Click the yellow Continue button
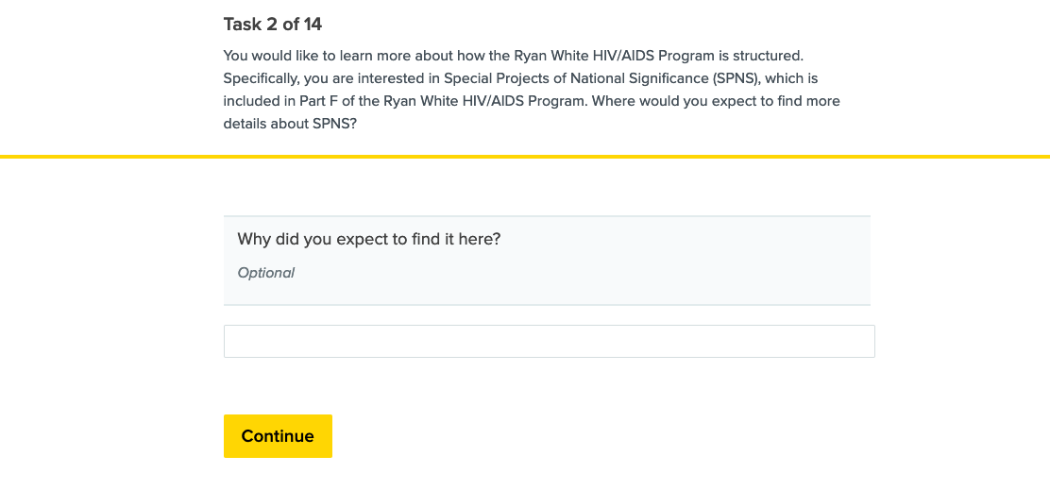 pos(278,436)
